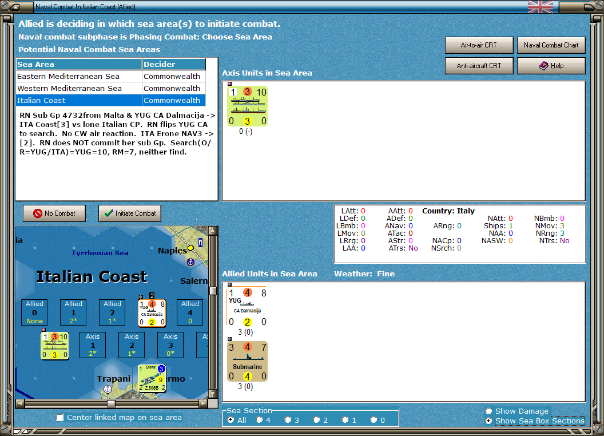Select Western Mediterranean Sea row

pyautogui.click(x=110, y=88)
